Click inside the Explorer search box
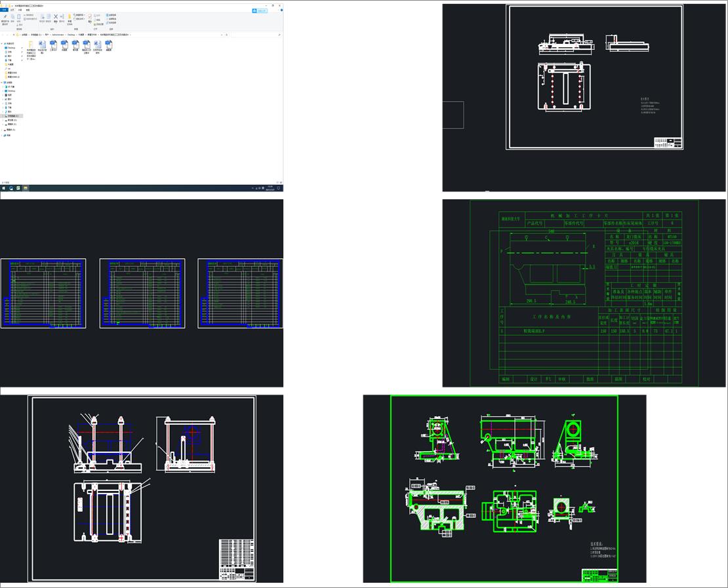728x588 pixels. pos(255,35)
